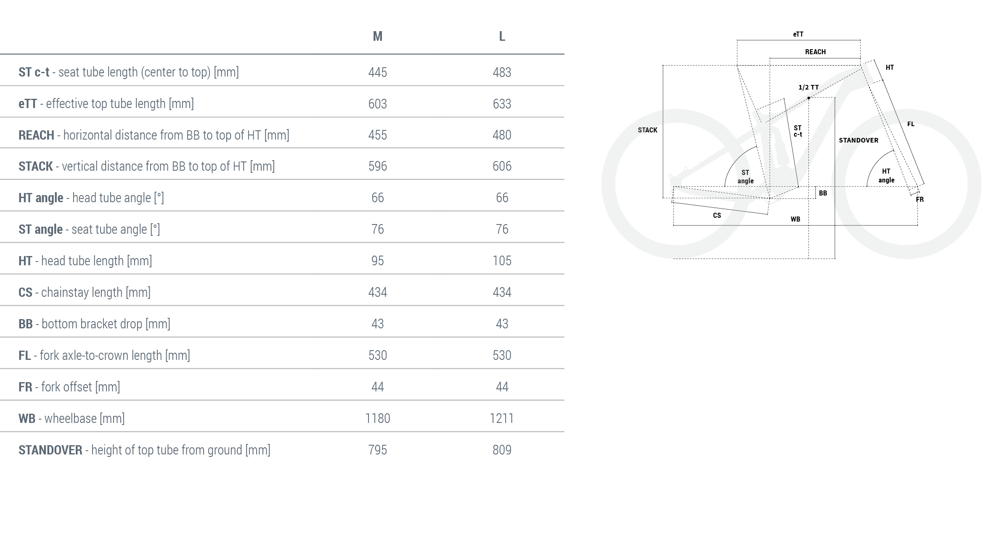Click the 1/2 TT label in the diagram
Image resolution: width=999 pixels, height=552 pixels.
pyautogui.click(x=808, y=87)
